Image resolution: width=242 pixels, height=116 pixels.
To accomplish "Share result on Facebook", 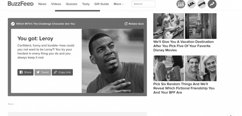I will (25, 72).
